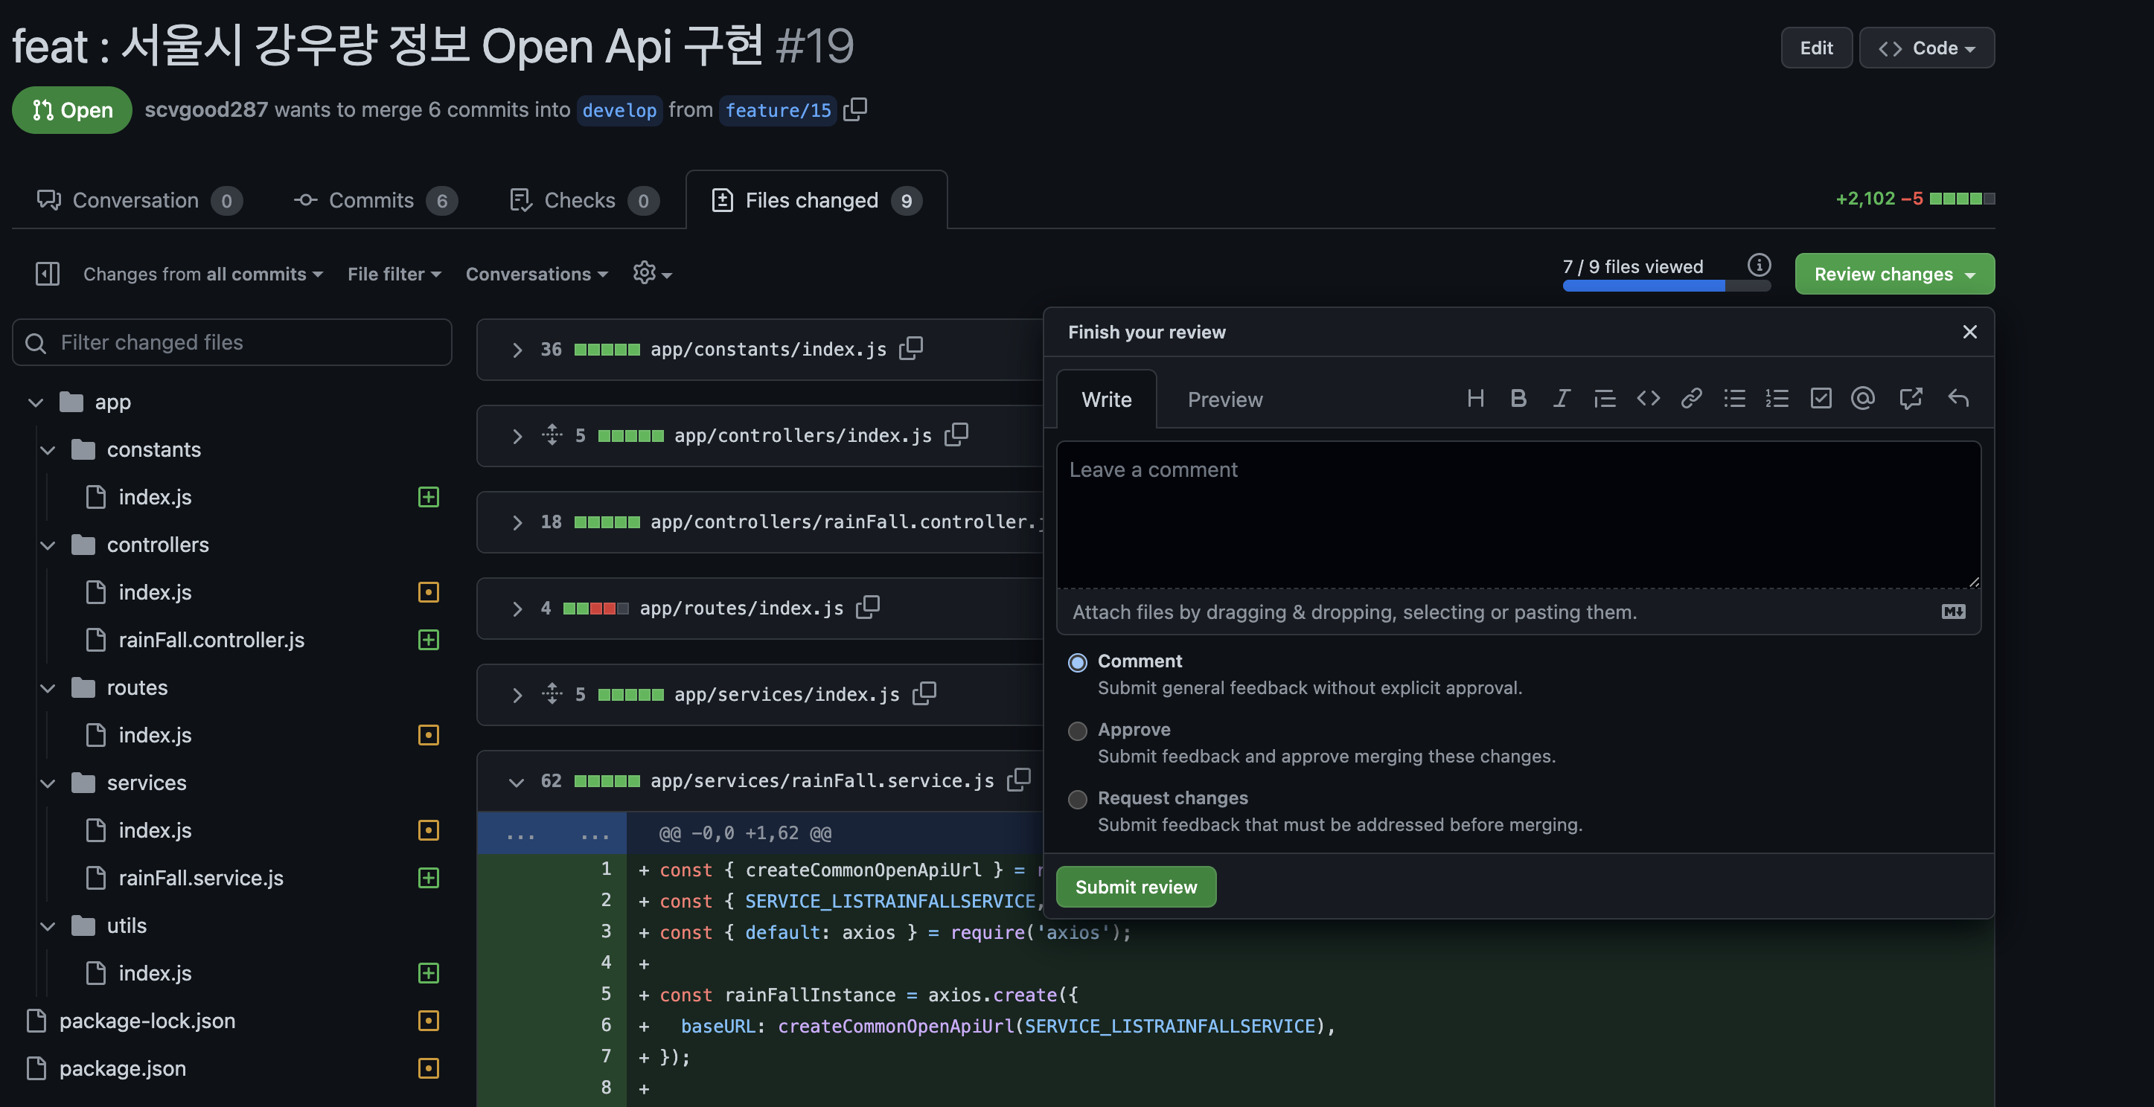Open the develop branch link
The image size is (2154, 1107).
619,110
